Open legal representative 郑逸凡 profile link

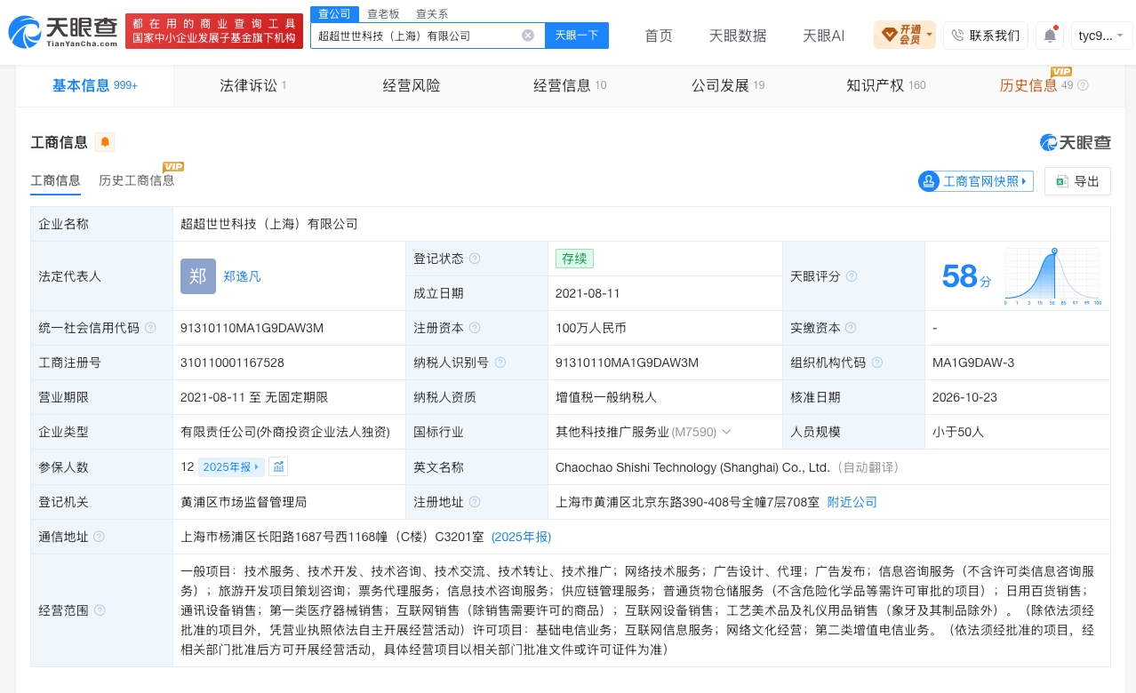tap(242, 276)
